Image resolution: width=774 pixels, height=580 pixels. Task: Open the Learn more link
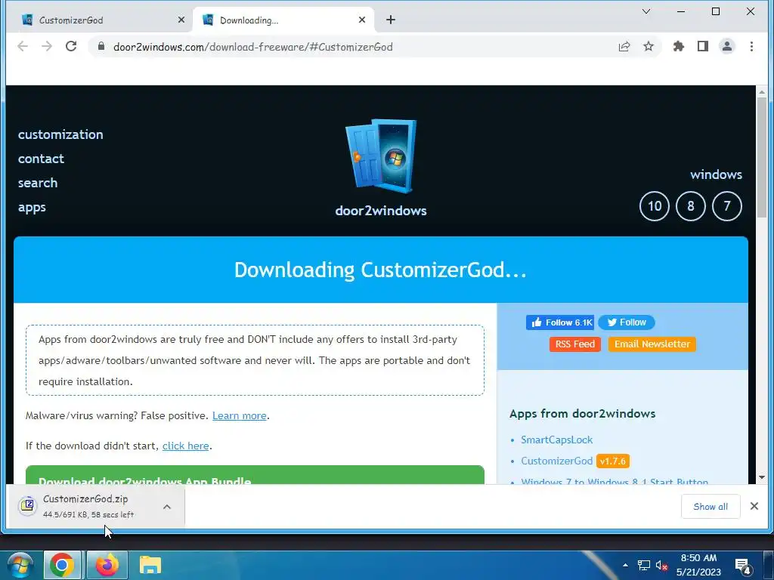[240, 416]
